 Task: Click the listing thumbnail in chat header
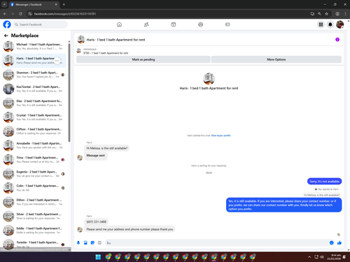click(81, 40)
